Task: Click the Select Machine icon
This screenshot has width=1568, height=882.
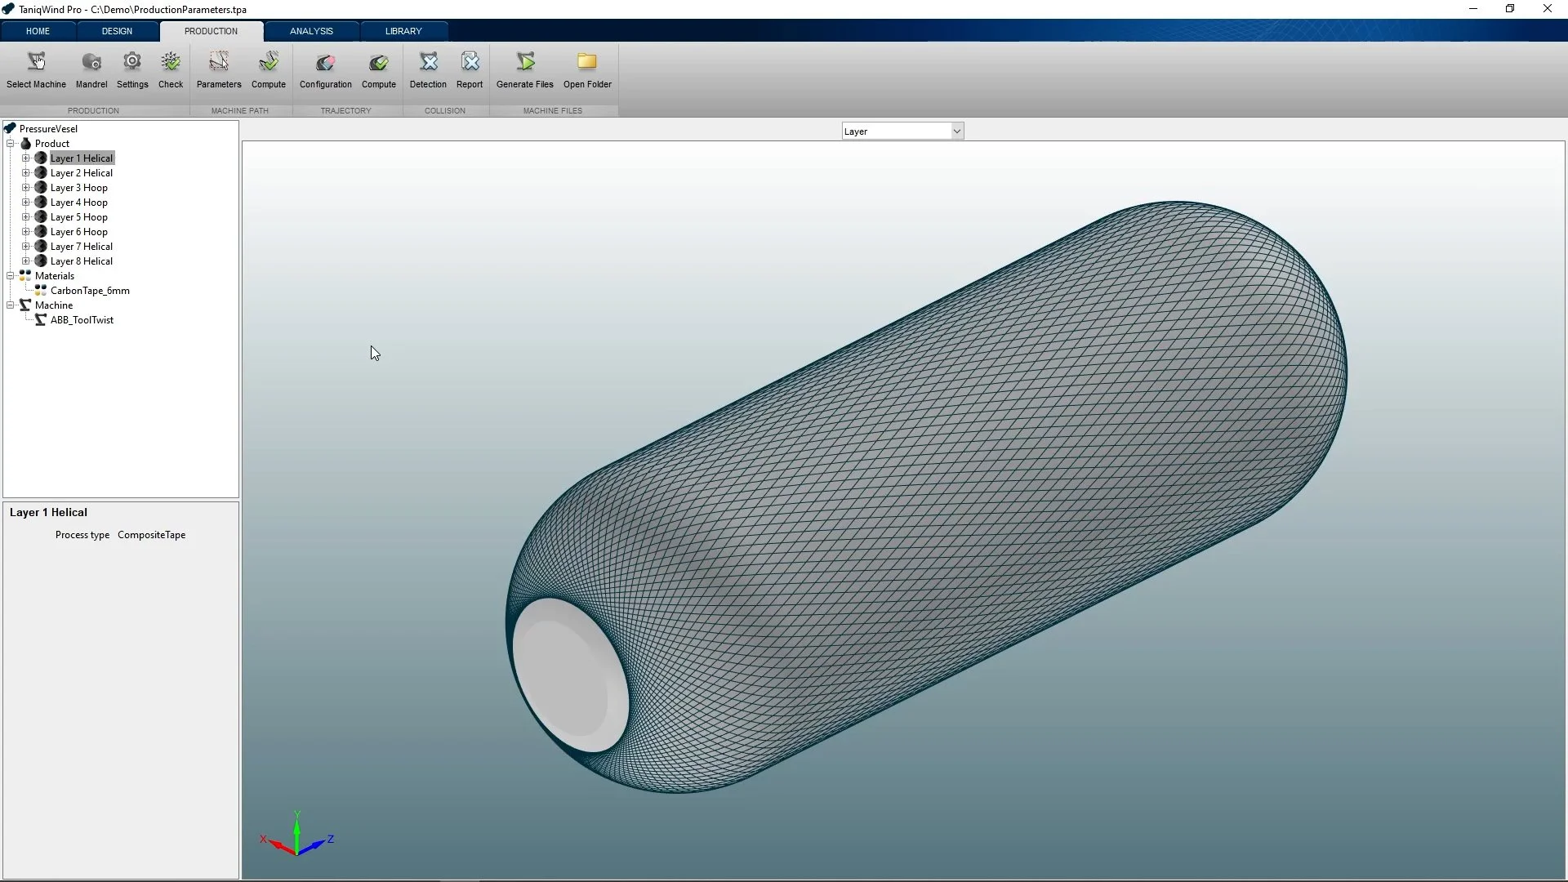Action: click(x=36, y=63)
